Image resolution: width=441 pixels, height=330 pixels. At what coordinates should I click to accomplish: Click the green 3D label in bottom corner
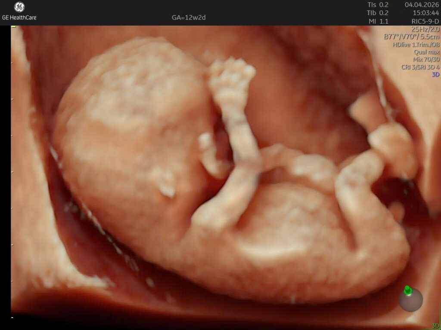(435, 325)
